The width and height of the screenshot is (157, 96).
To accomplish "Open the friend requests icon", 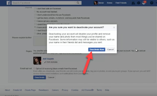I will (x=133, y=3).
